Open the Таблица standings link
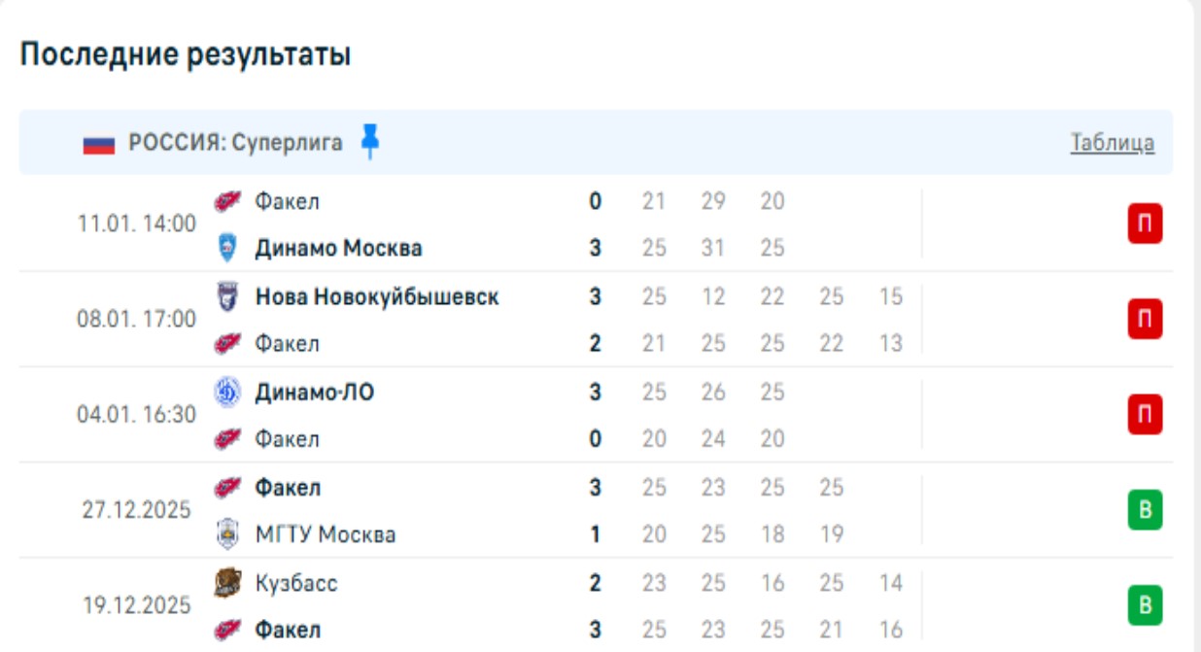 [1113, 143]
